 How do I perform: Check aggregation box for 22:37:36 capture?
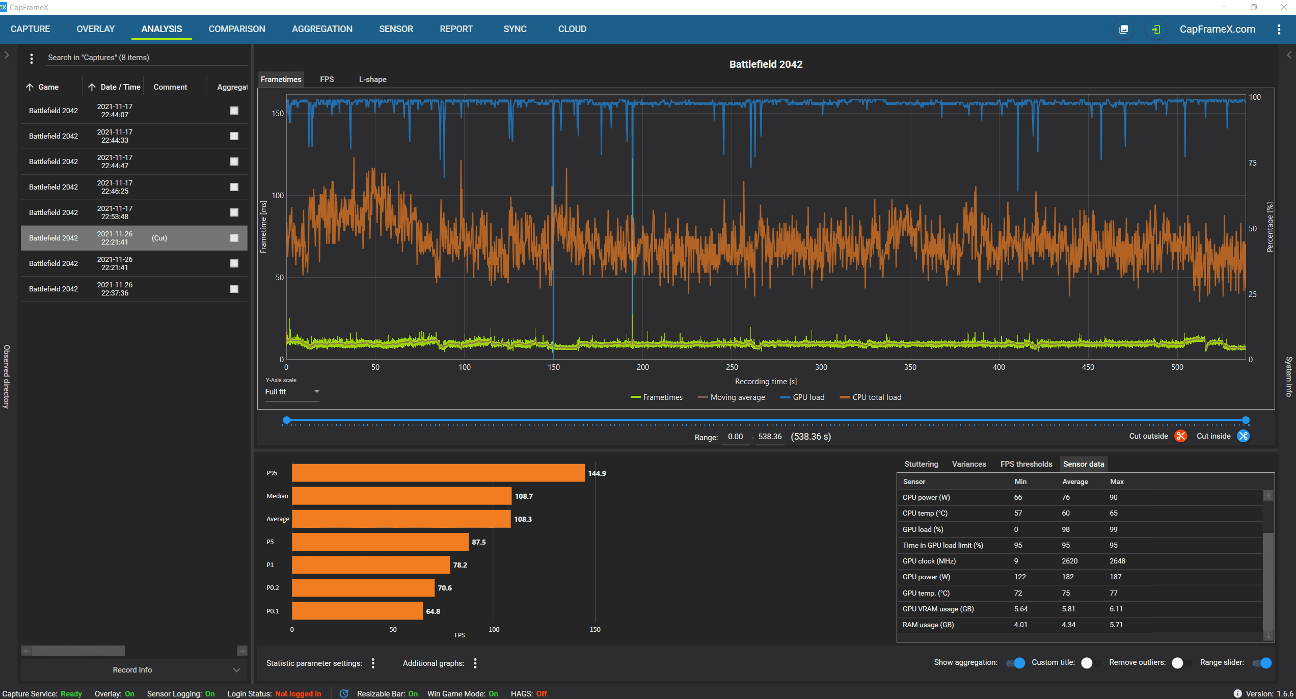coord(234,289)
